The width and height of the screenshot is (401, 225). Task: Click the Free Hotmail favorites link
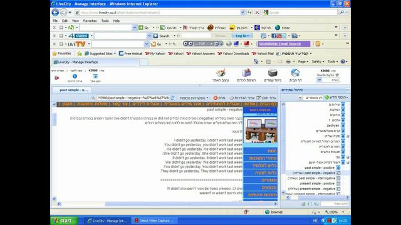[x=131, y=54]
